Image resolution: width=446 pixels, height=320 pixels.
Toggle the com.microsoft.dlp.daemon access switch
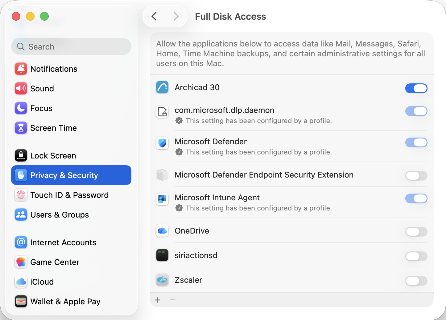click(416, 111)
